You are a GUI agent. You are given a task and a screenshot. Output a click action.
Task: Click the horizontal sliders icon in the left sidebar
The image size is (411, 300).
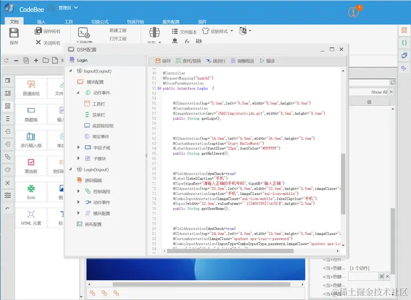[7, 195]
